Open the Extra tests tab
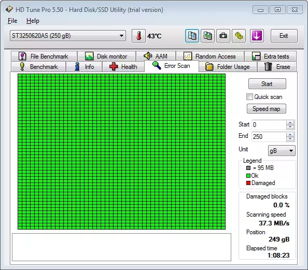The image size is (308, 270). 271,56
